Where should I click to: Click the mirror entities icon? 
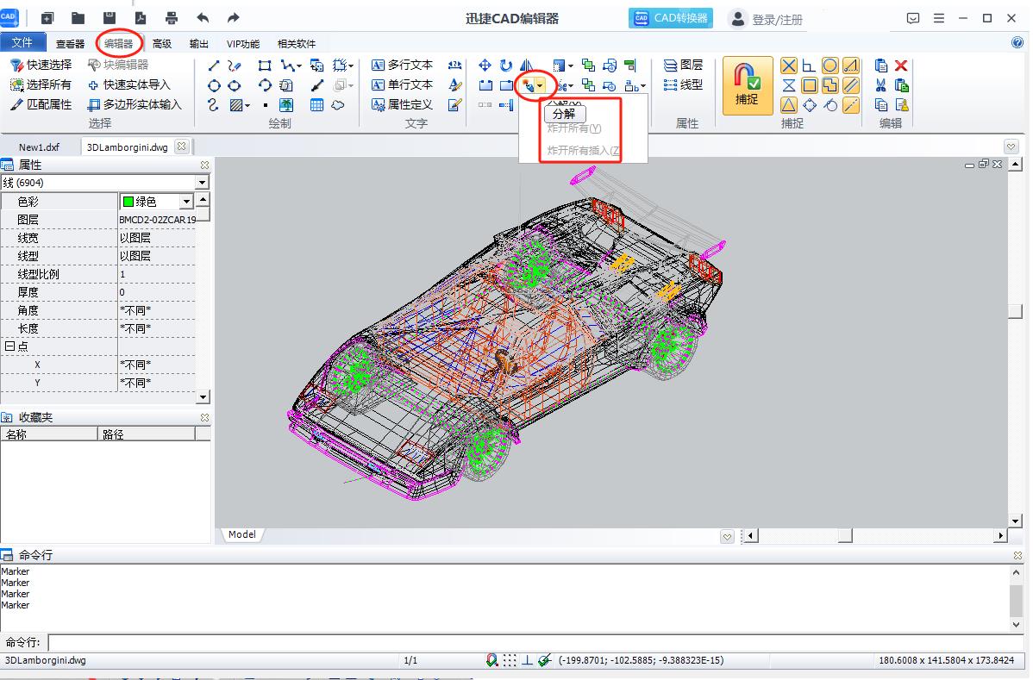(x=526, y=66)
